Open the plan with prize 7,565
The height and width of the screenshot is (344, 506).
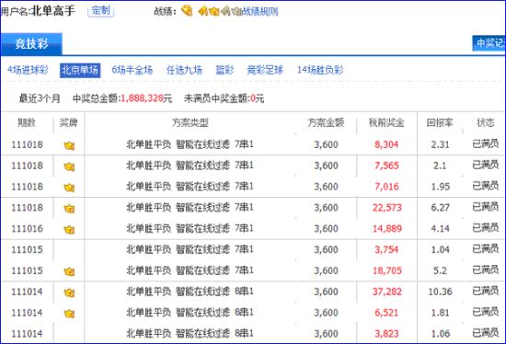coord(190,166)
